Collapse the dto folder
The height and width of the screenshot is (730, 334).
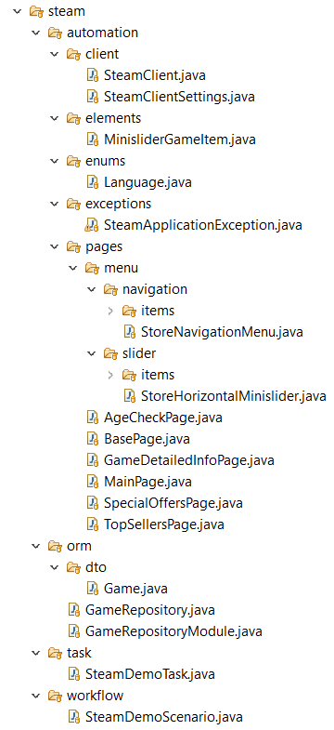point(55,567)
